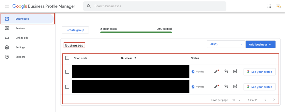Click the 1-2 of 2 pagination text

pyautogui.click(x=252, y=100)
